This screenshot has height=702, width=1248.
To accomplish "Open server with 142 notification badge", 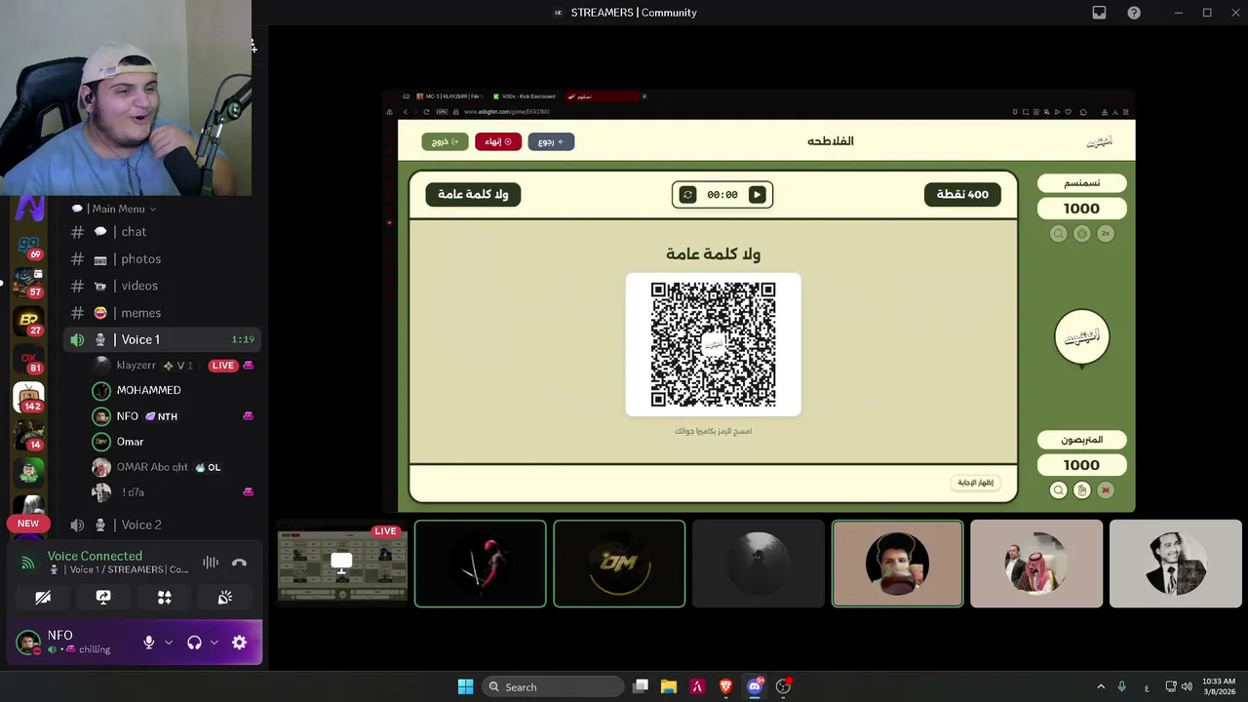I will (28, 397).
